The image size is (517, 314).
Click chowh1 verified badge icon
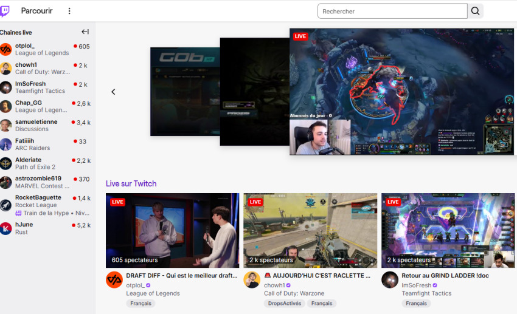(288, 285)
